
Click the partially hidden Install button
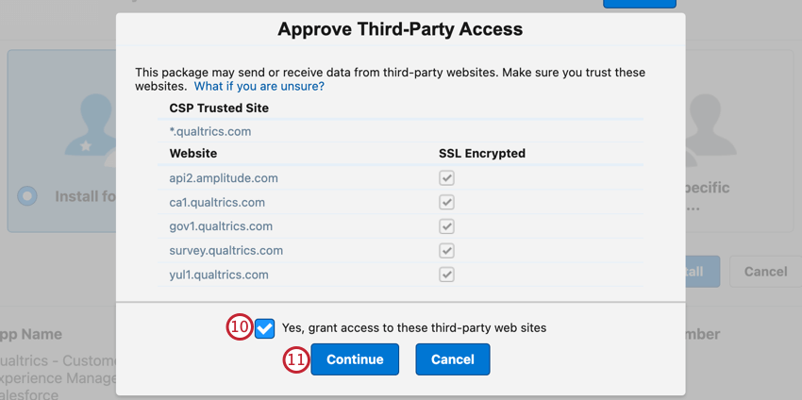700,271
